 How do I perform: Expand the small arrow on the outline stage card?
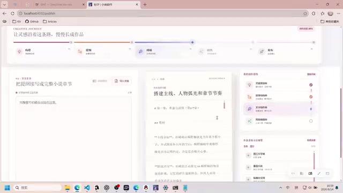(x=130, y=49)
